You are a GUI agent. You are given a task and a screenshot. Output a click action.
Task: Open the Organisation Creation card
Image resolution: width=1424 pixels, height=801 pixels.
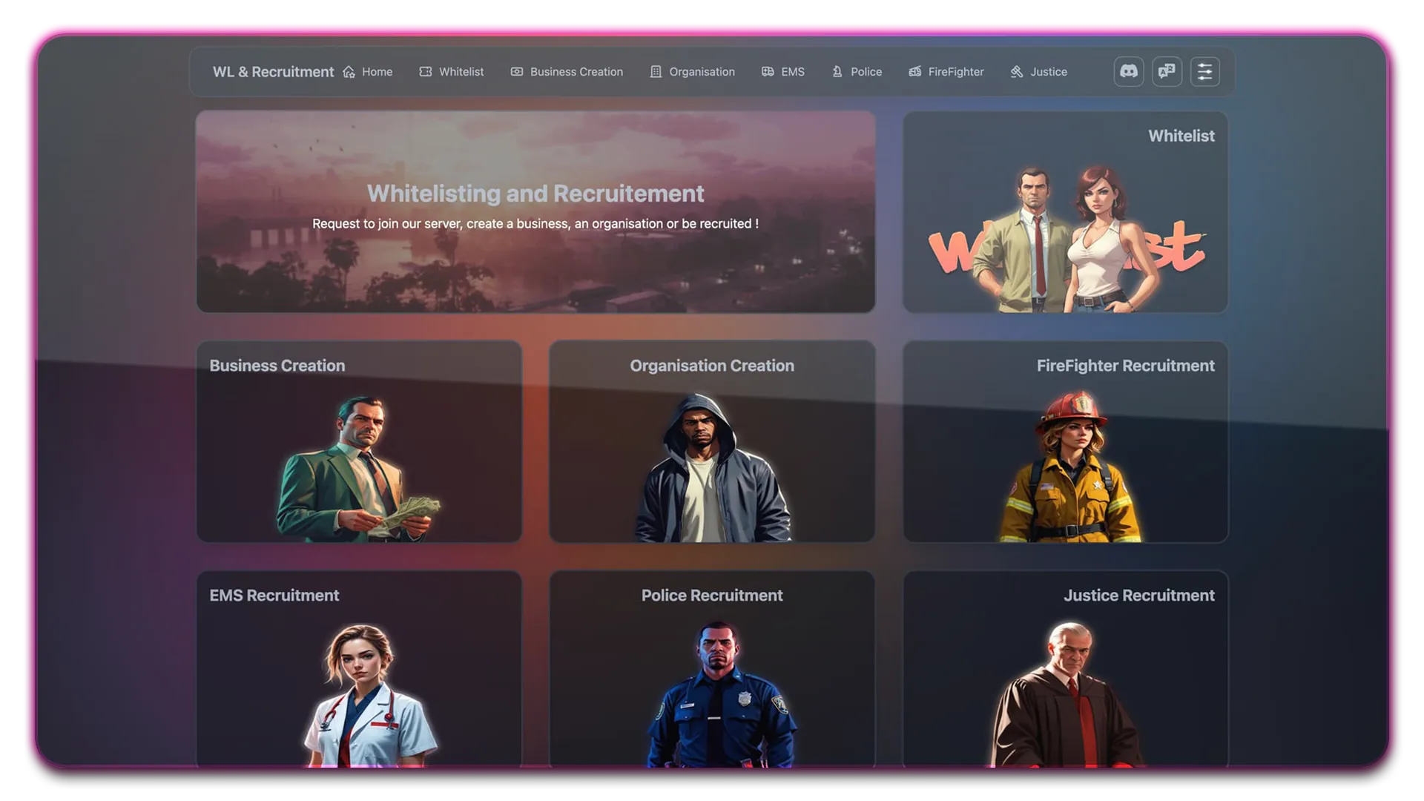712,441
